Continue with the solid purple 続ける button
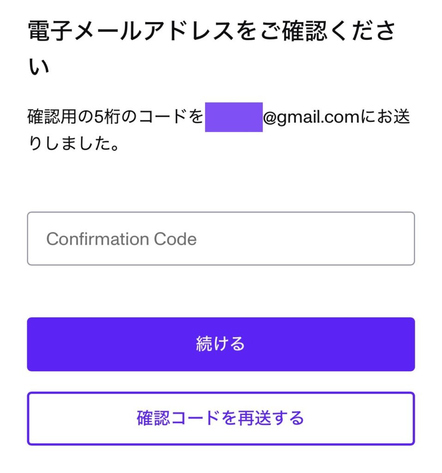 (x=221, y=344)
